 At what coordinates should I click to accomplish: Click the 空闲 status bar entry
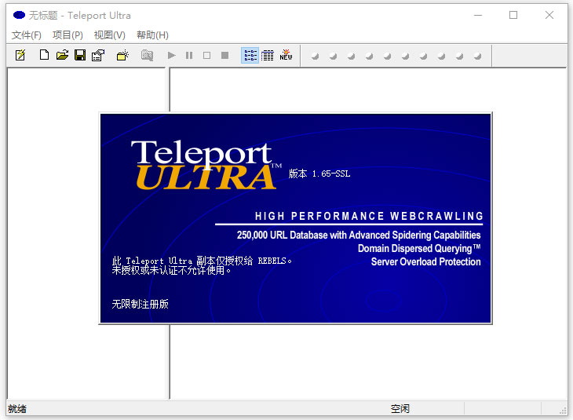pyautogui.click(x=400, y=409)
